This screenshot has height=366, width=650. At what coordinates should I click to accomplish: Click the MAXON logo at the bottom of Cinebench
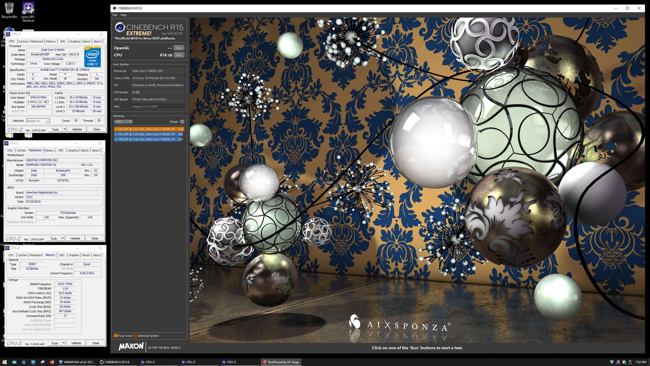(x=131, y=346)
